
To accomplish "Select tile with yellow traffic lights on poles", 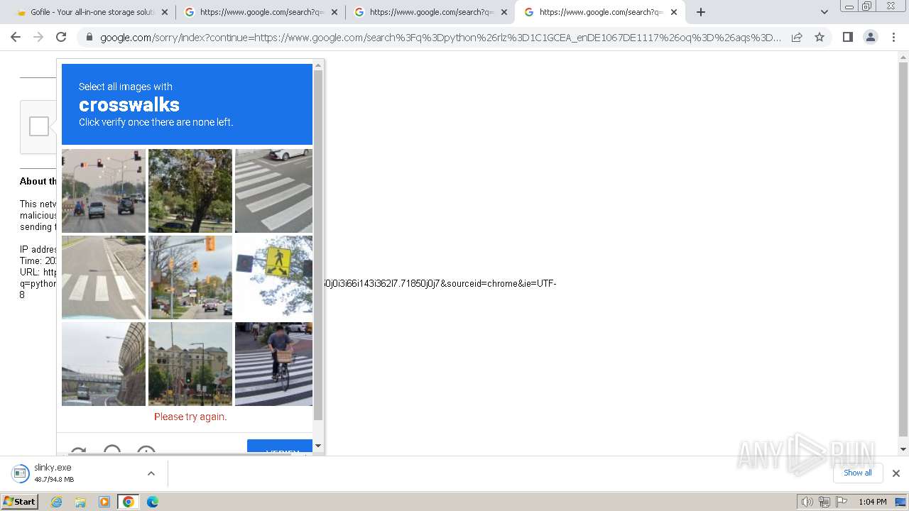I will [190, 278].
